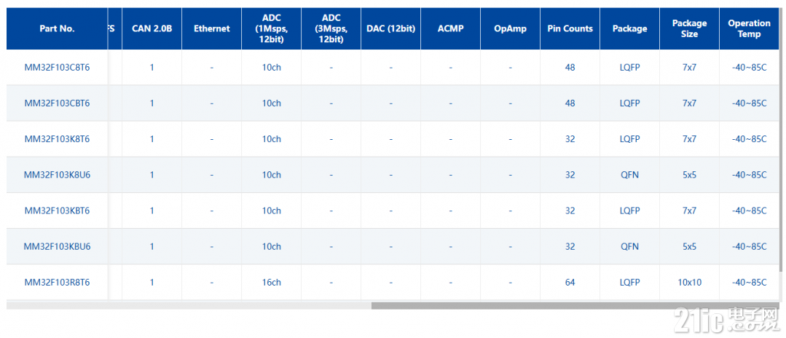
Task: Click 7x7 package size in MM32F103KBT6 row
Action: [x=689, y=211]
